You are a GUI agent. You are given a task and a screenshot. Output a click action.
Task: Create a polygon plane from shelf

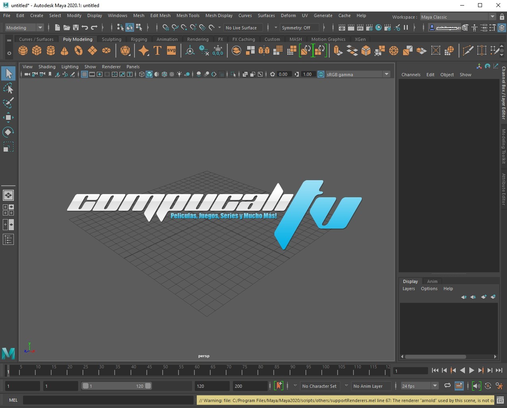click(x=92, y=50)
